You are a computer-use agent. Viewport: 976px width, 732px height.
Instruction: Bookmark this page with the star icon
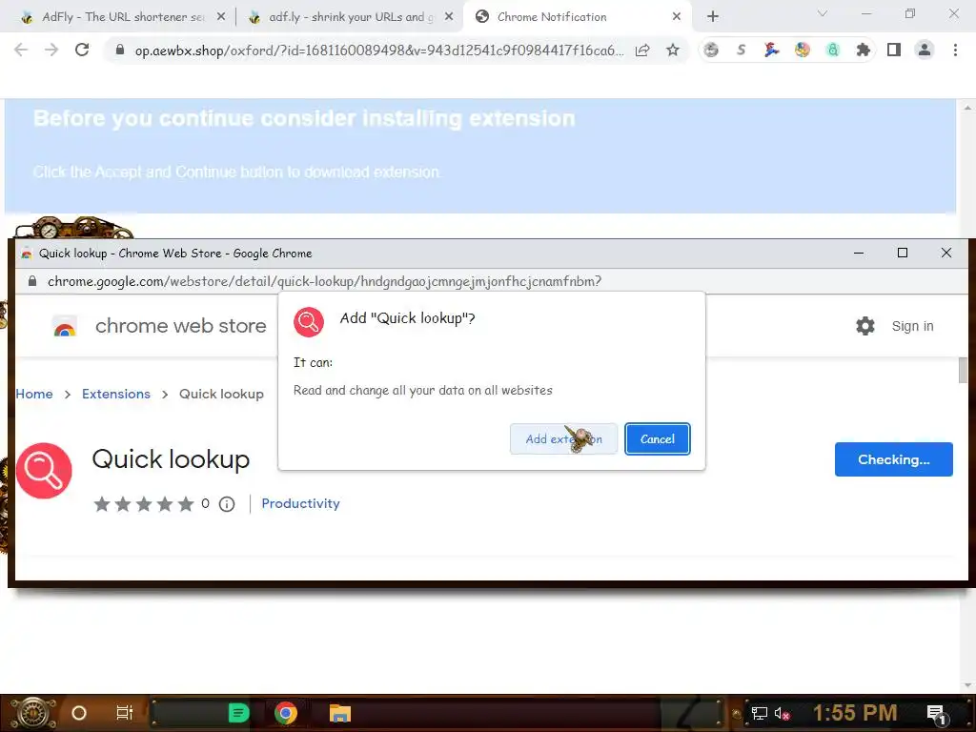[x=673, y=50]
